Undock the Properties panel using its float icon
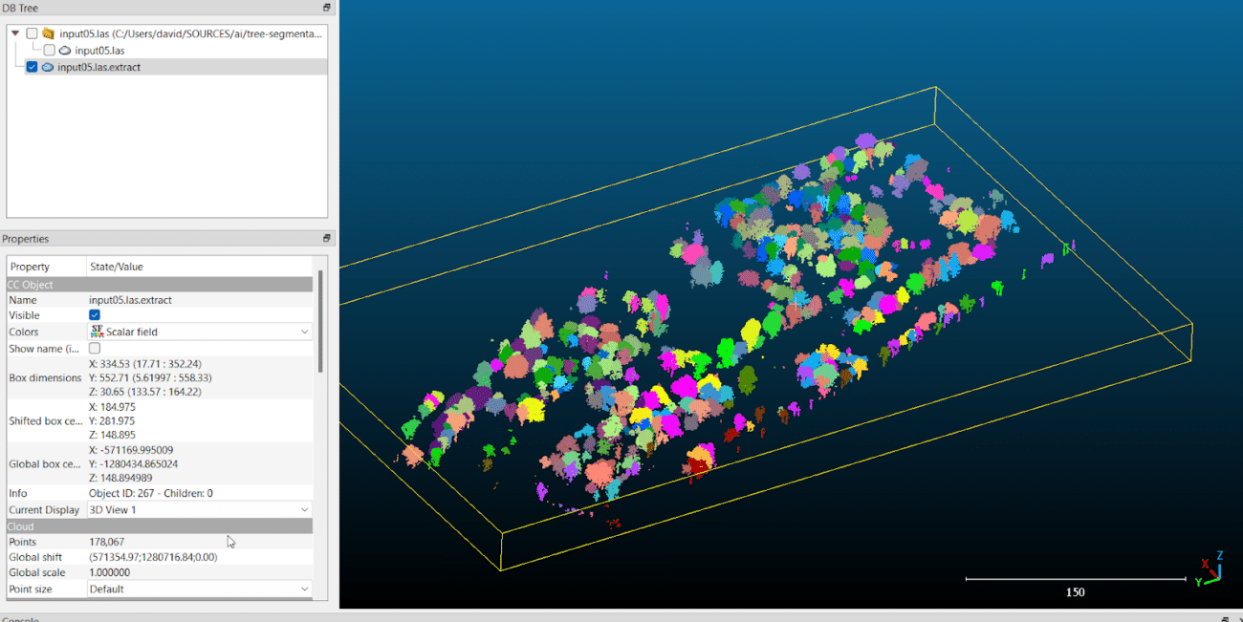Screen dimensions: 1243x622 [x=325, y=238]
